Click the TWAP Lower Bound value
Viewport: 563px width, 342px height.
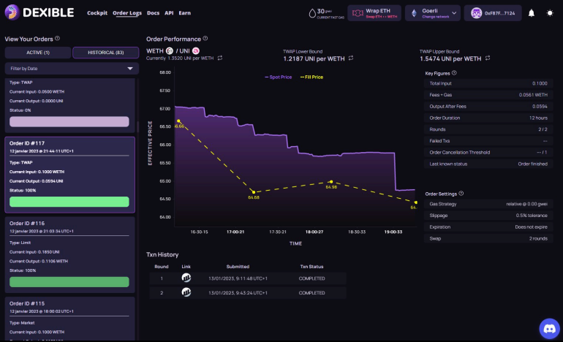coord(314,58)
